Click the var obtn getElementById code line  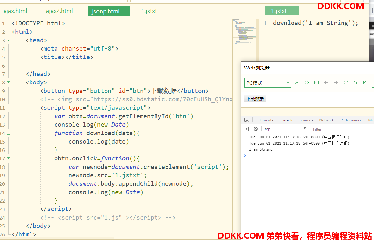coord(124,116)
